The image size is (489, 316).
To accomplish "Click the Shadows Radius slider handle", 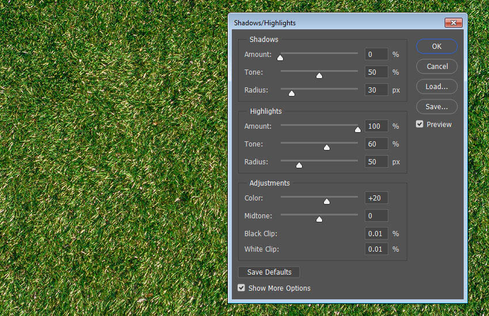I will (292, 93).
